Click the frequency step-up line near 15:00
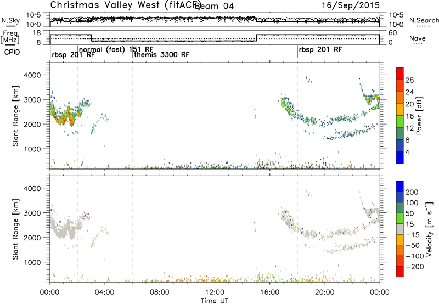This screenshot has height=304, width=439. (256, 38)
